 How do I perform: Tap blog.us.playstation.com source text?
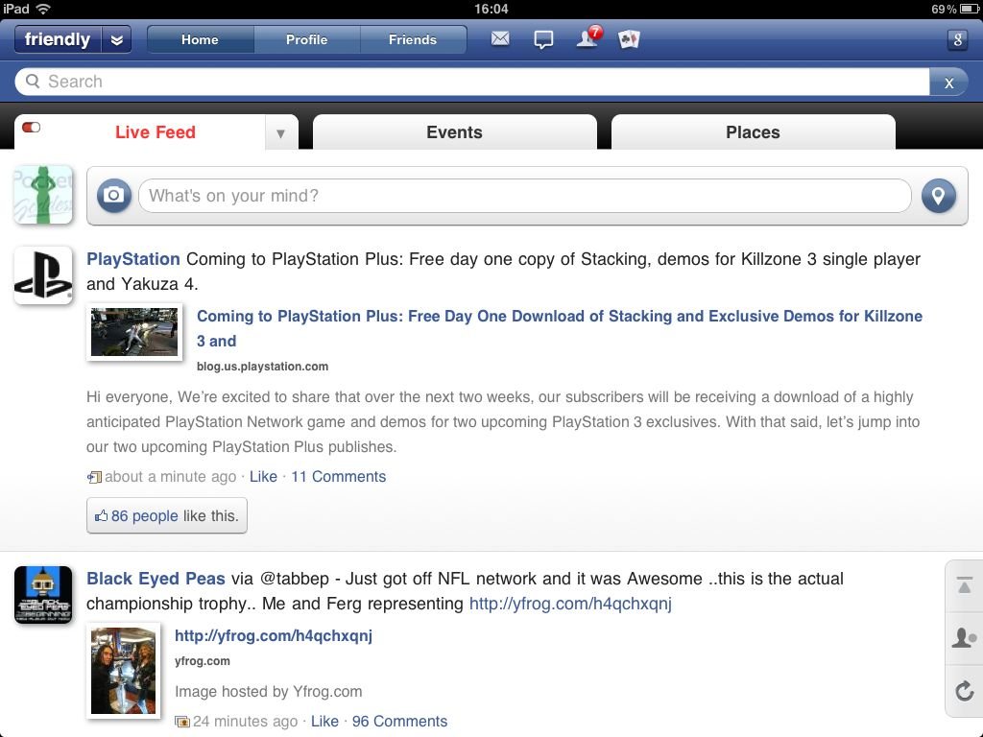pos(262,367)
